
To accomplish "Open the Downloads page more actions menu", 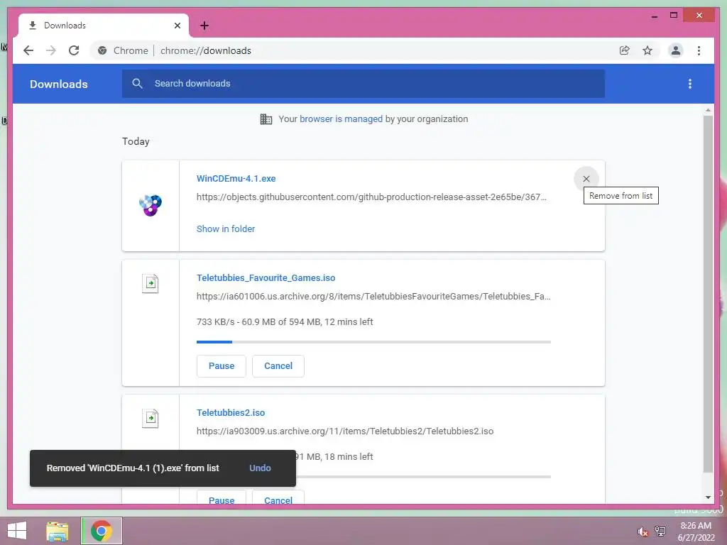I will [x=690, y=84].
